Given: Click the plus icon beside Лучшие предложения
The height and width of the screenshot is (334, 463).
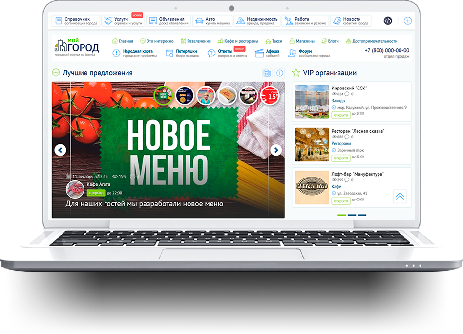Looking at the screenshot, I should [x=280, y=73].
